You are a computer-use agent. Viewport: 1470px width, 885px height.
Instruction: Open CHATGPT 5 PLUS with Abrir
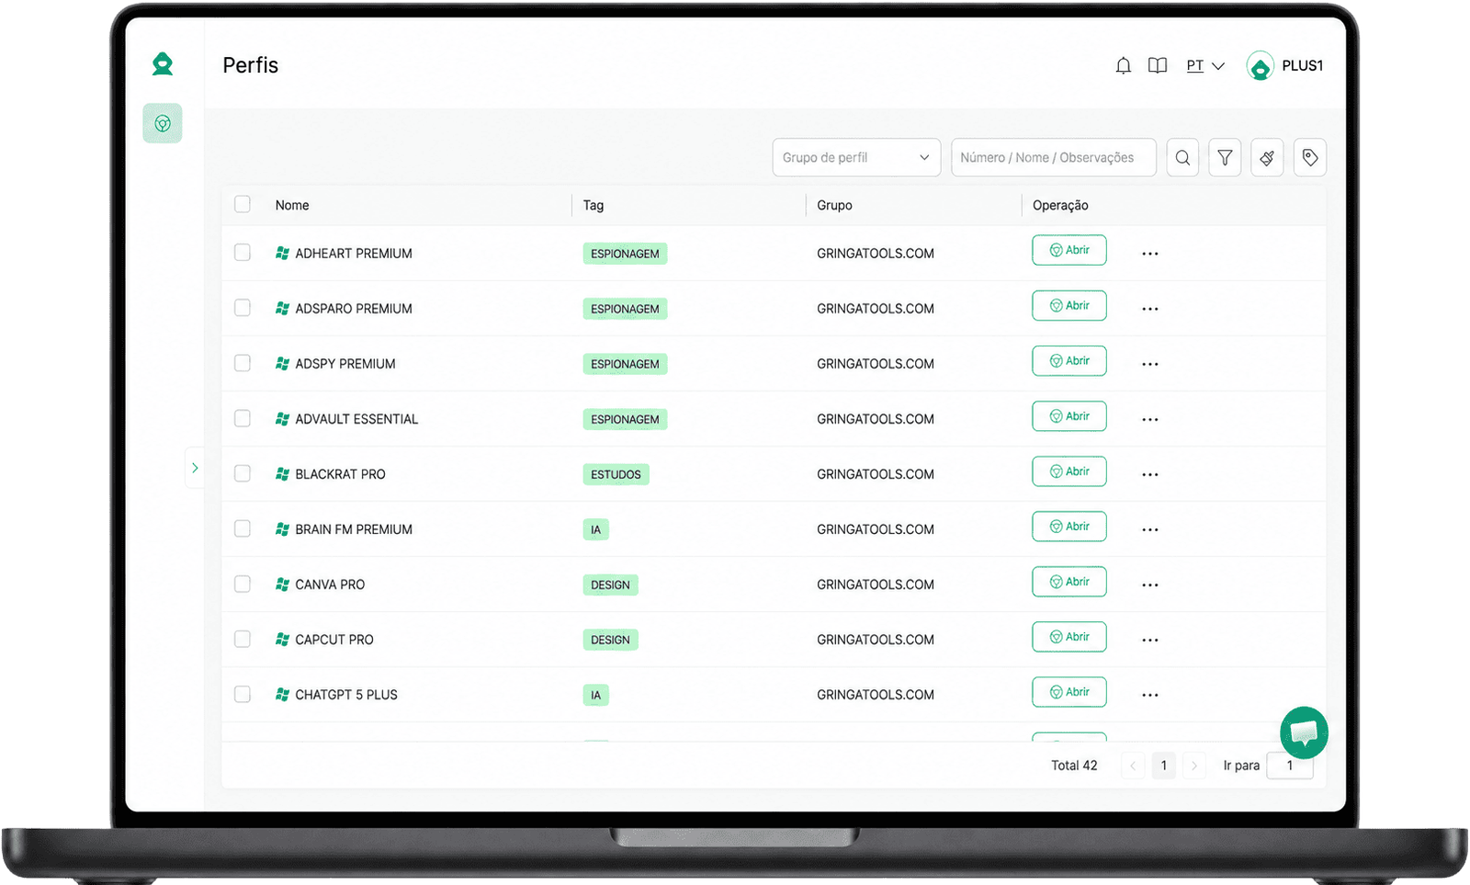coord(1069,691)
